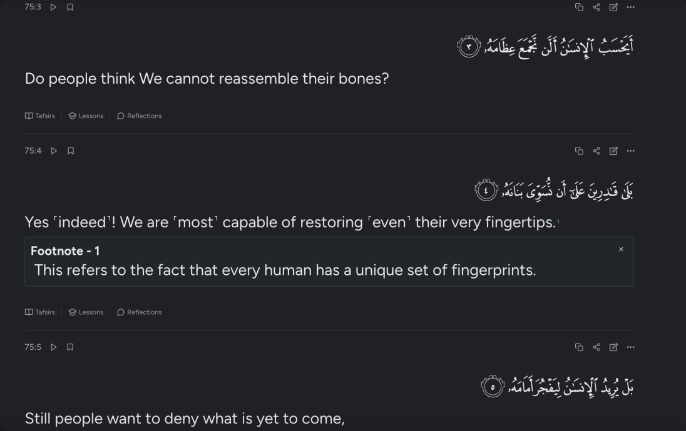Open Tafsirs for verse 75:3

(40, 116)
